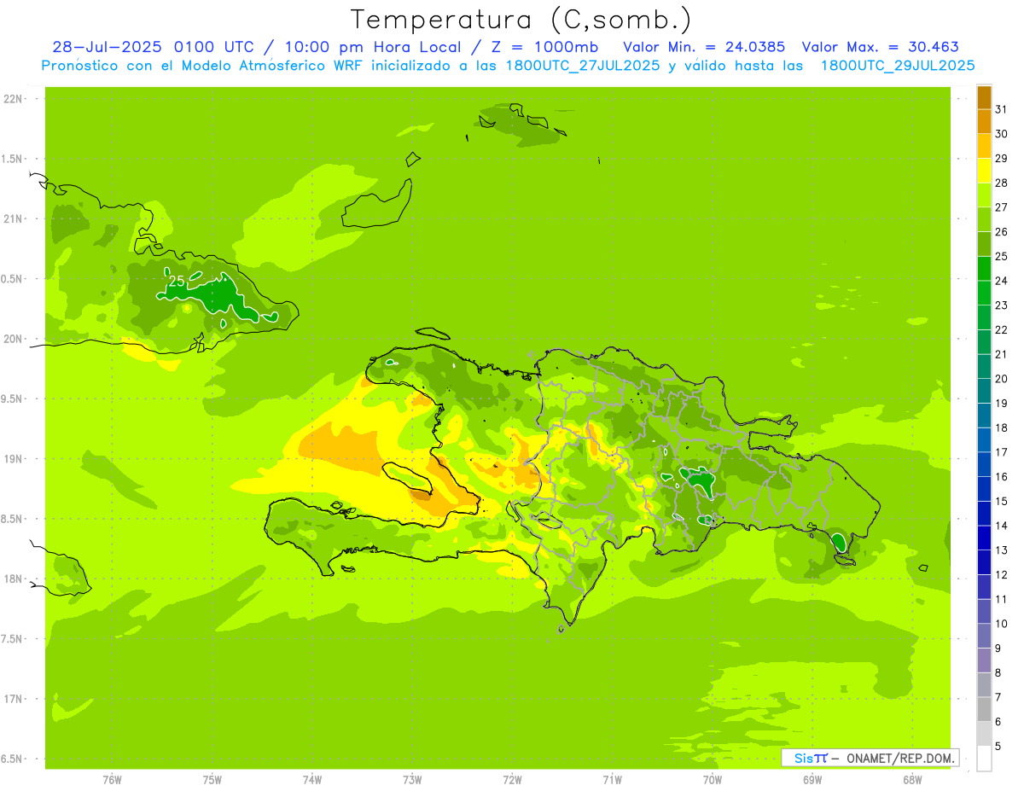
Task: Click the "75W" longitude label
Action: click(x=212, y=780)
